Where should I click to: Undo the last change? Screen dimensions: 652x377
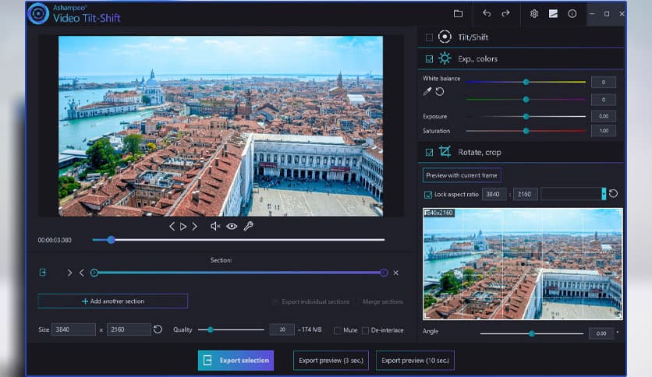[x=487, y=14]
